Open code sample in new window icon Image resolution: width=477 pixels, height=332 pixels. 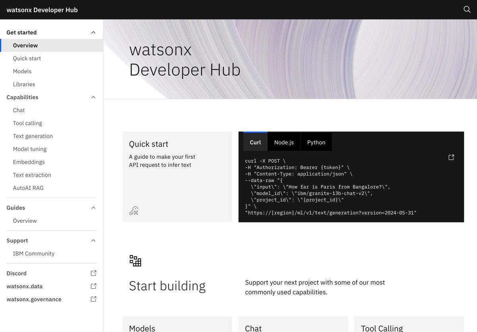click(451, 157)
